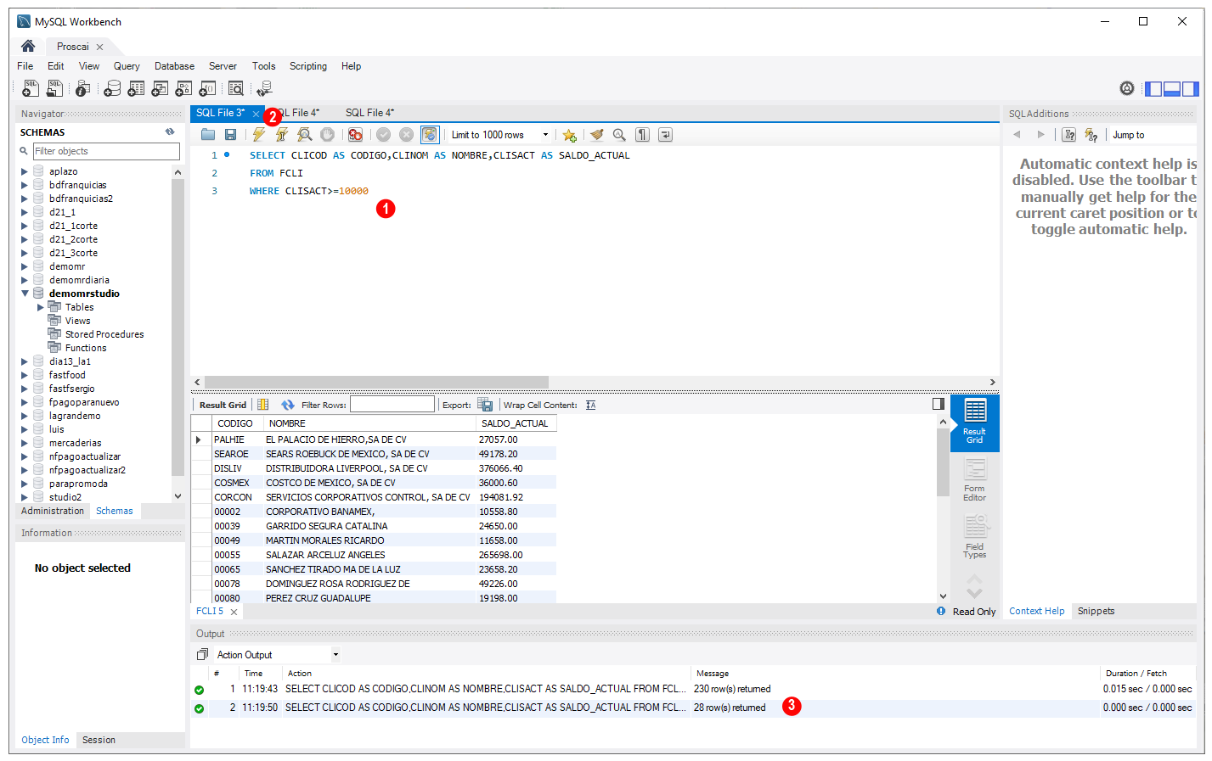Toggle wrap cell content in results

[591, 405]
